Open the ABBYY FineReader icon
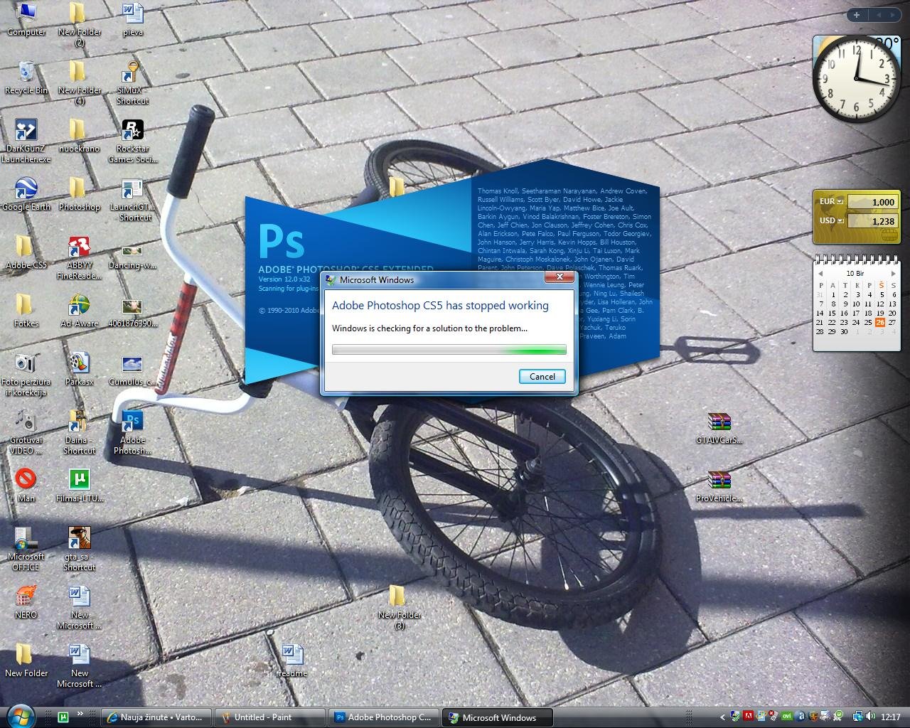This screenshot has height=728, width=910. tap(79, 248)
